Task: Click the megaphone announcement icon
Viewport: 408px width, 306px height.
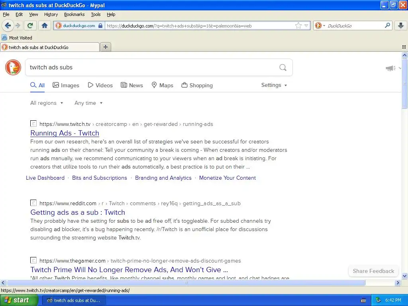Action: (390, 68)
